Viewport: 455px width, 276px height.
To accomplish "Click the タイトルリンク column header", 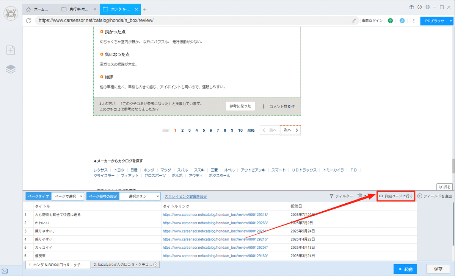I will (x=225, y=206).
